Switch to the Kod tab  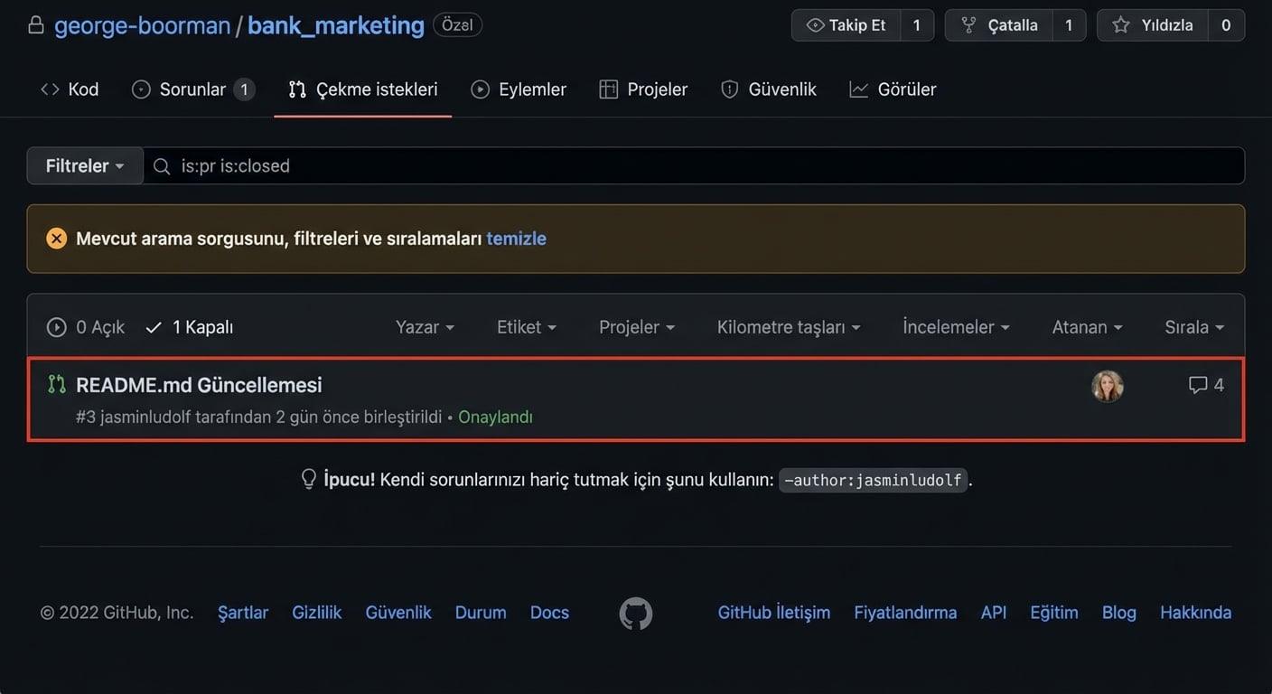(x=70, y=89)
